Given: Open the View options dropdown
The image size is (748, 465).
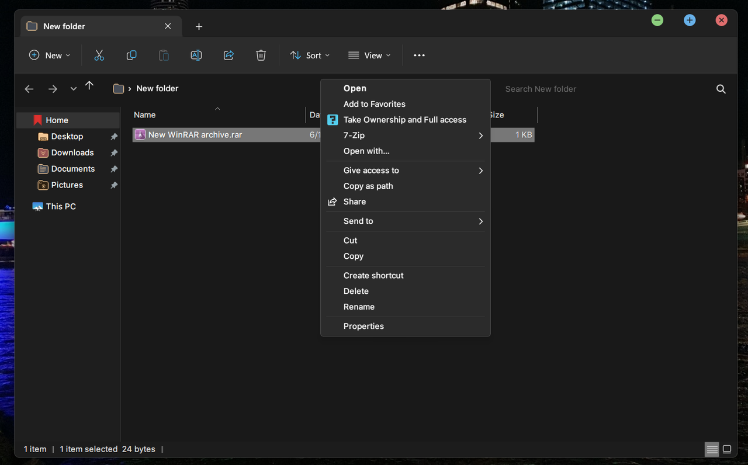Looking at the screenshot, I should coord(369,55).
